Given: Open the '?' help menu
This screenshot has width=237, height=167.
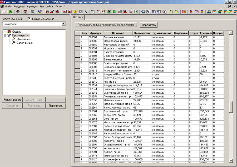Looking at the screenshot, I should coord(65,7).
